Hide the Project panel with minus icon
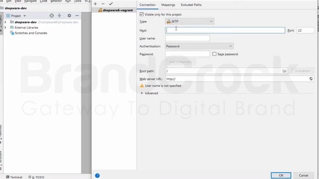Image resolution: width=319 pixels, height=179 pixels. tap(77, 15)
